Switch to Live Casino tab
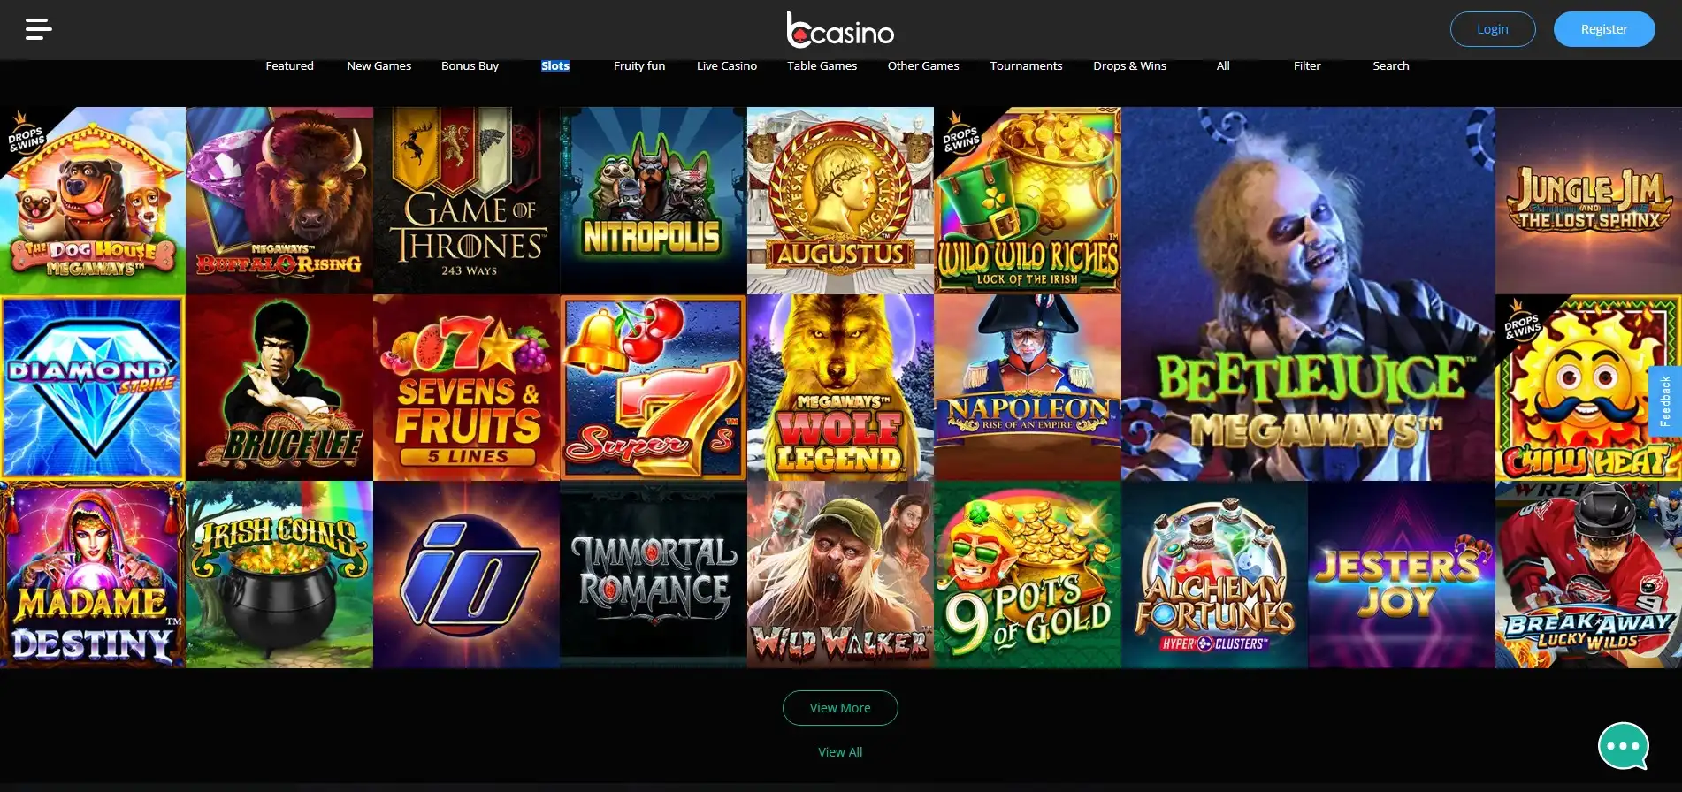The height and width of the screenshot is (792, 1682). click(727, 65)
